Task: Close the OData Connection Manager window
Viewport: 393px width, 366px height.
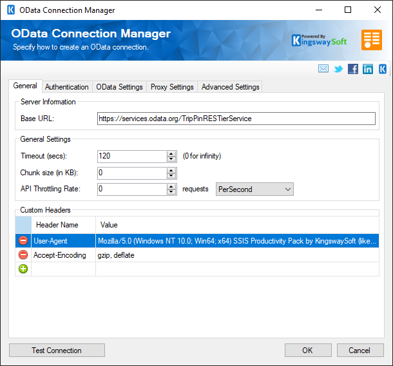Action: coord(377,10)
